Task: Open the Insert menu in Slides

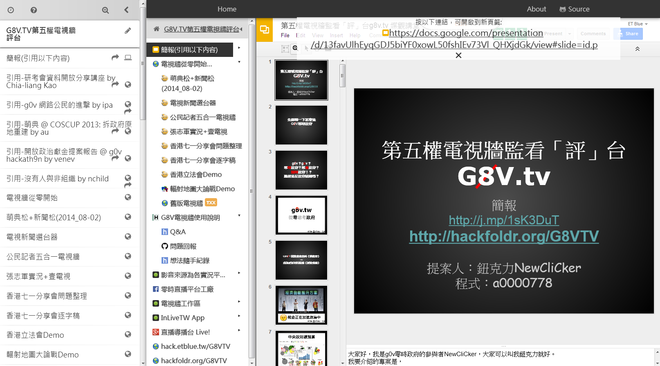Action: pos(337,35)
